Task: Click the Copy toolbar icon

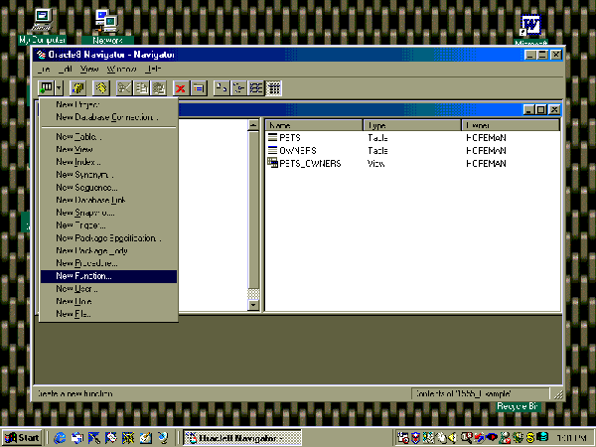Action: [142, 88]
